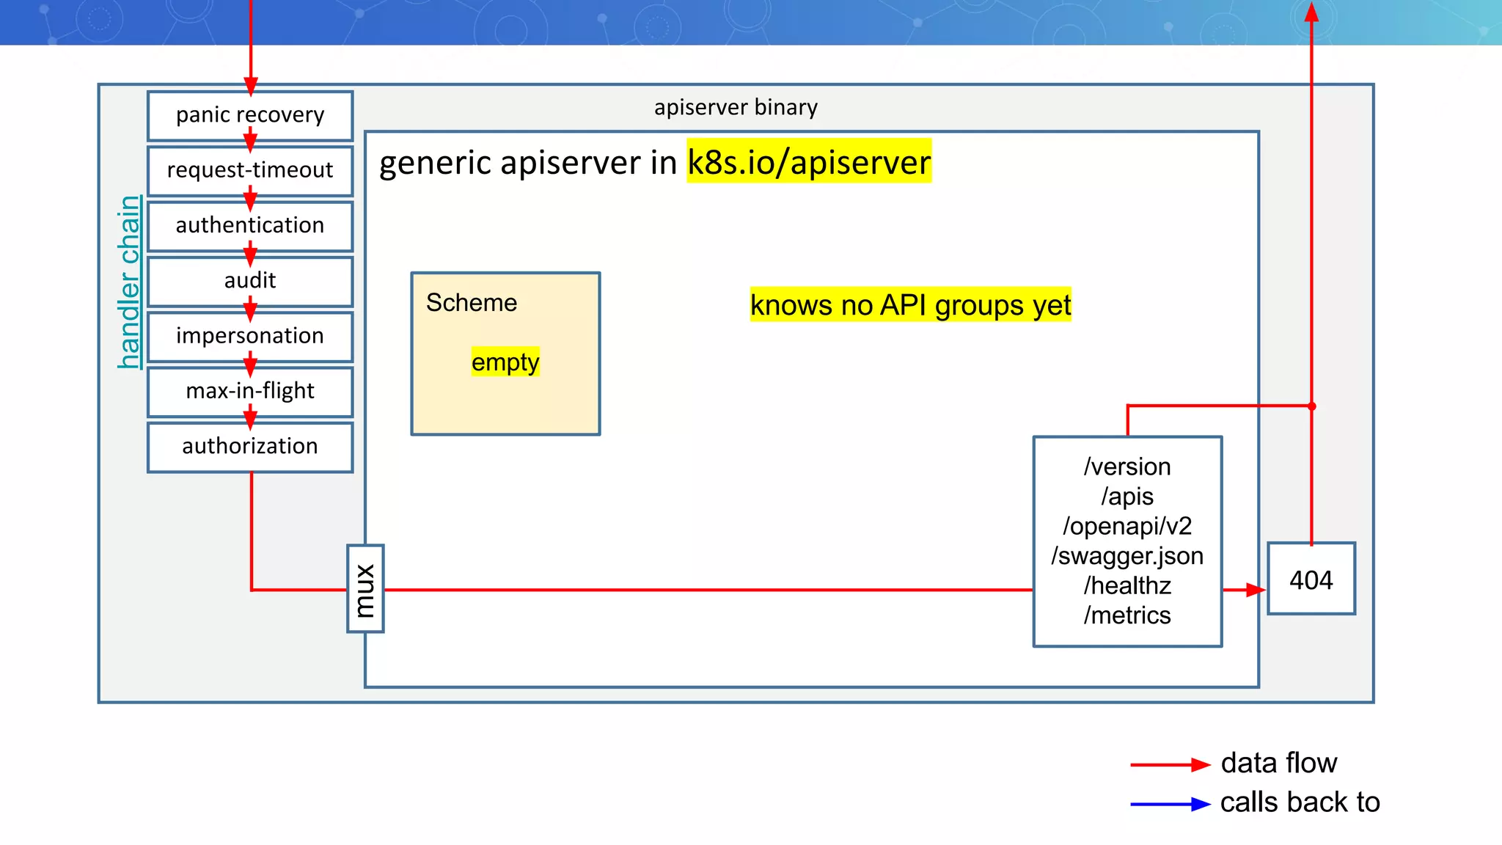
Task: Open the handler chain link
Action: (129, 282)
